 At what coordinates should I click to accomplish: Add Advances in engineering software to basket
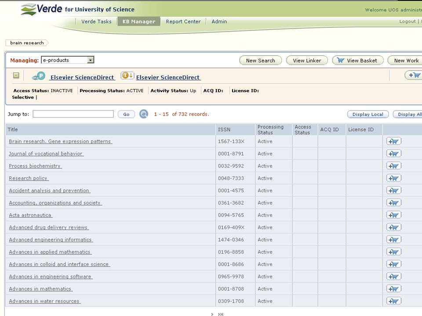click(394, 276)
